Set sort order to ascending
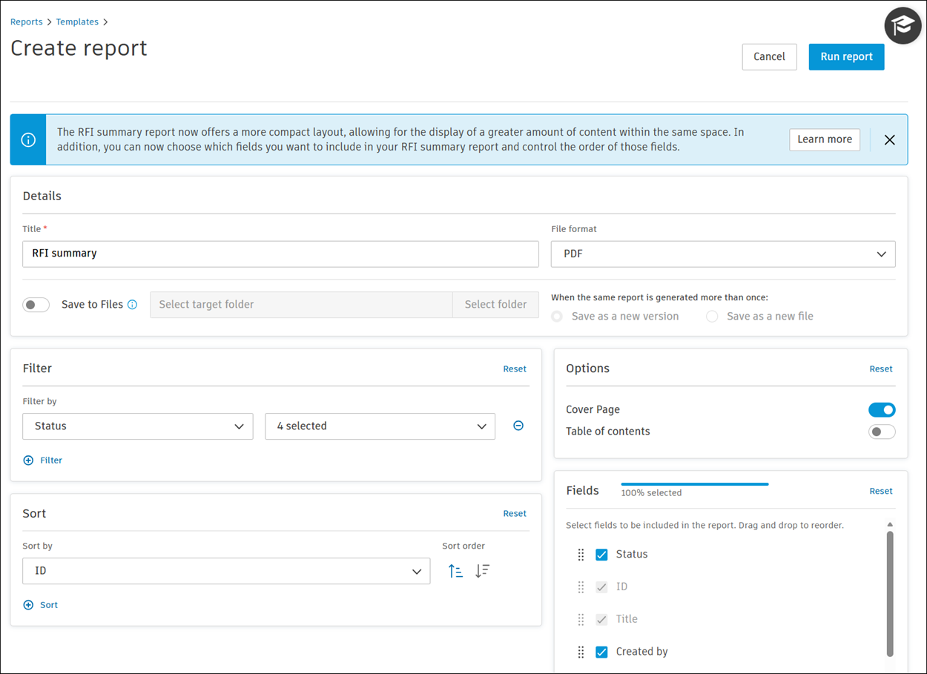Image resolution: width=927 pixels, height=674 pixels. click(455, 571)
